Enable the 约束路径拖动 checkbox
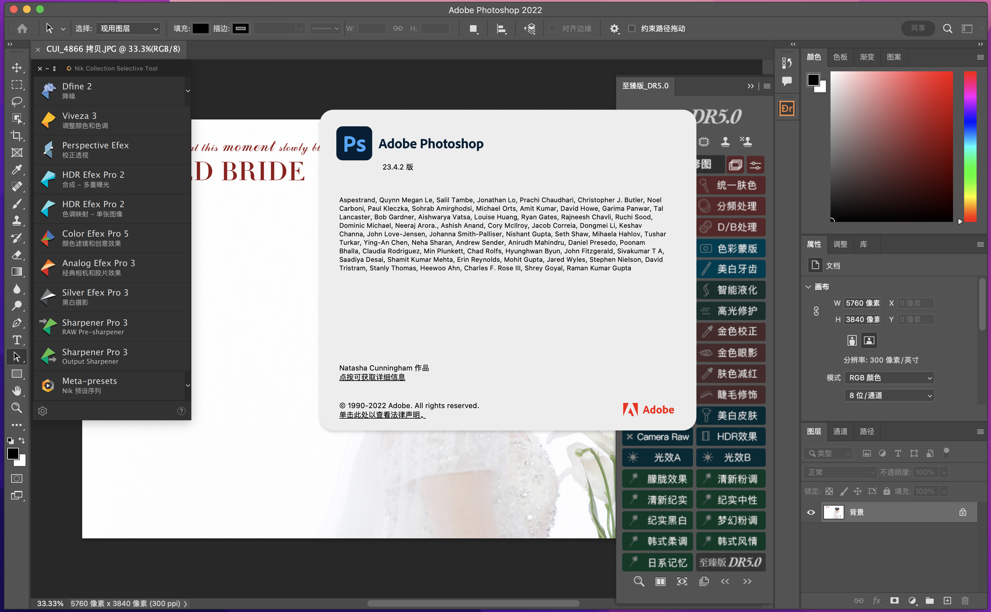 click(x=631, y=28)
